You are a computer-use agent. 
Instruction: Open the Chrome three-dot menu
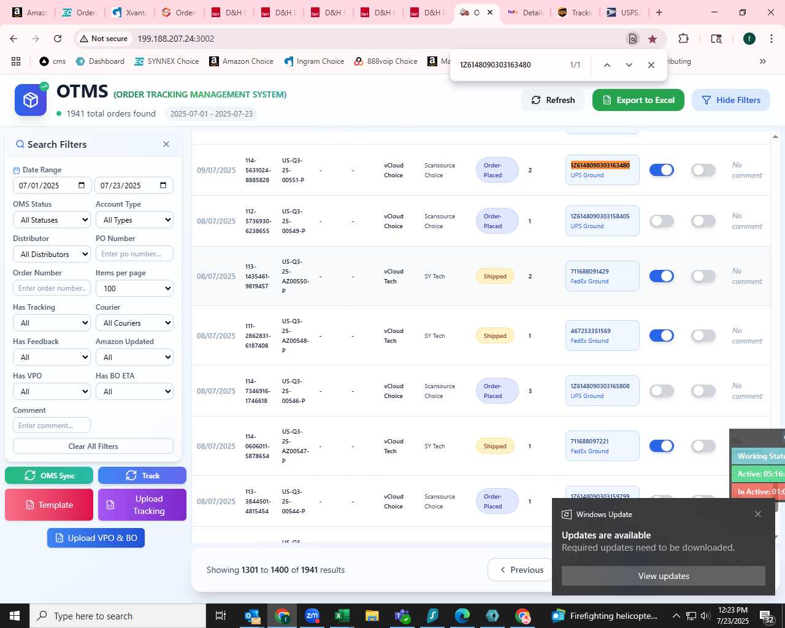tap(772, 39)
